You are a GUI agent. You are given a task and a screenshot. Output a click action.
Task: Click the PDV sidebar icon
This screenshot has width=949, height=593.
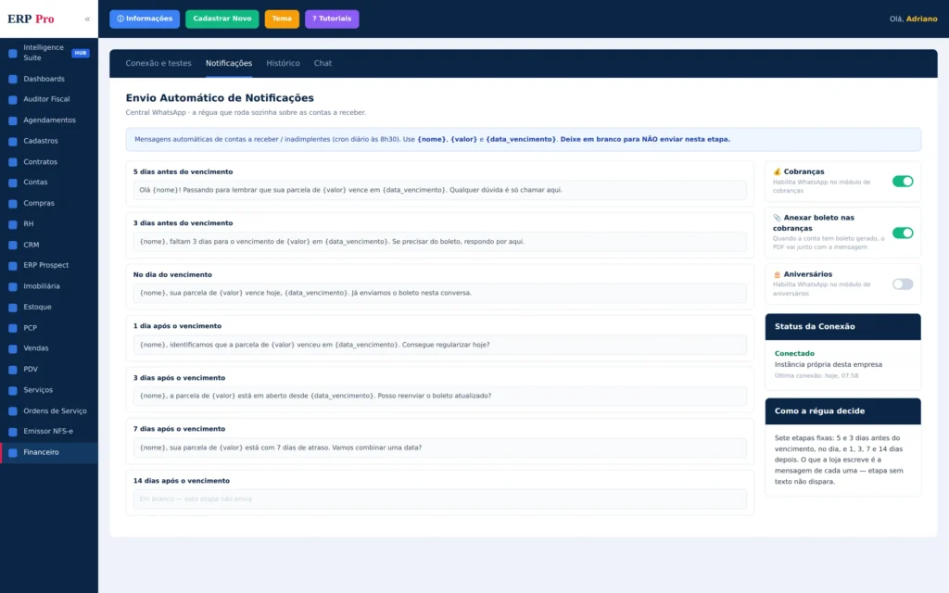(13, 370)
